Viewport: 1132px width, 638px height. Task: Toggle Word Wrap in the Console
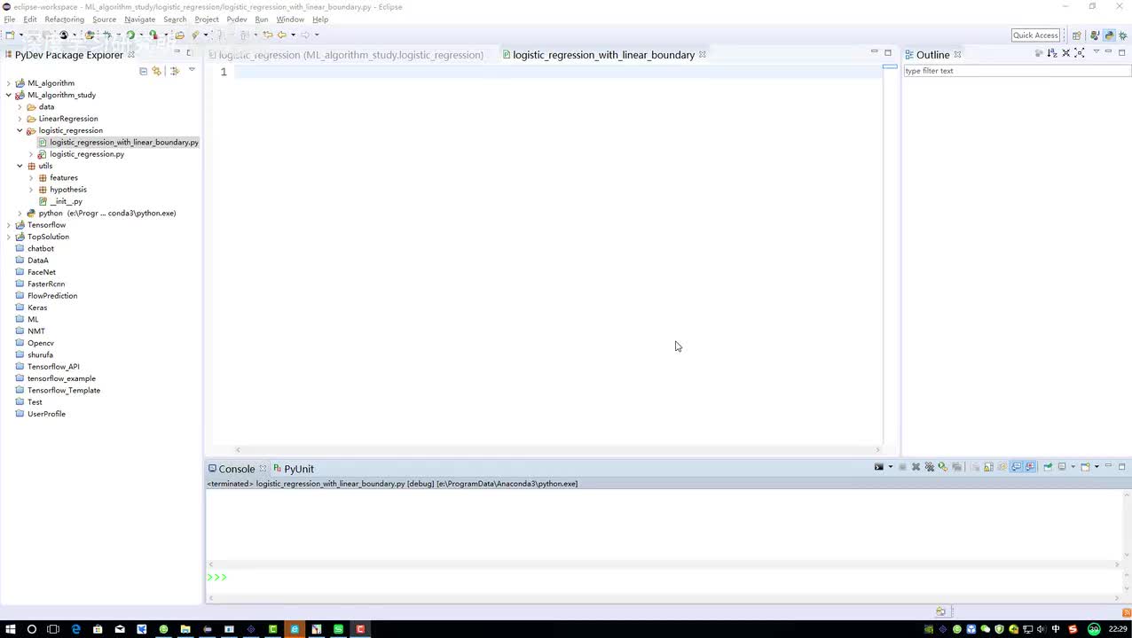[1002, 467]
